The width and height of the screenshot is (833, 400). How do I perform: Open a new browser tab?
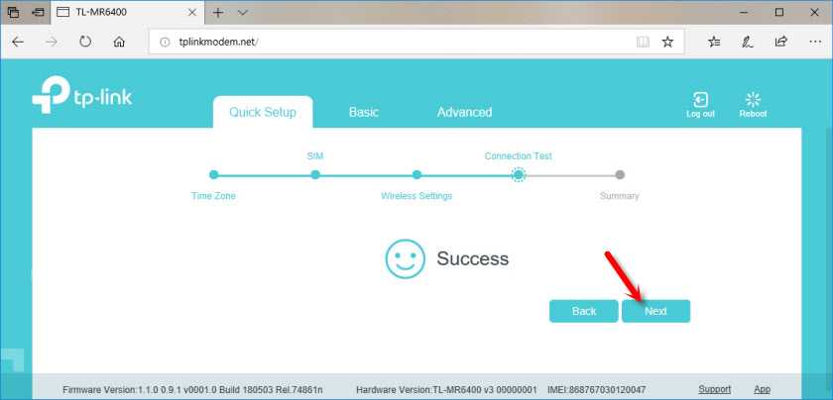point(217,13)
